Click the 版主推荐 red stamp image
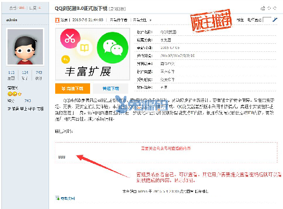283x209 pixels. [x=211, y=21]
